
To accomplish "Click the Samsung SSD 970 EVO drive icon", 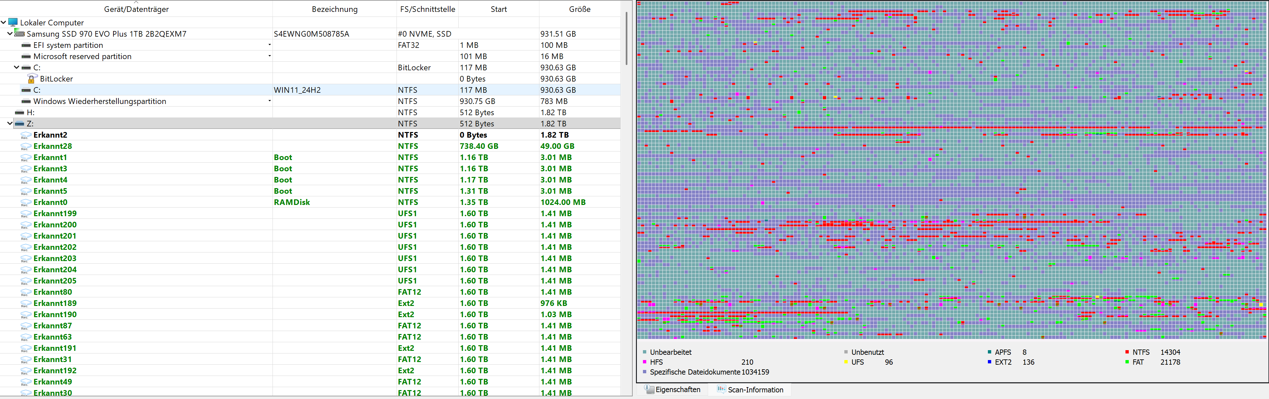I will [x=20, y=33].
